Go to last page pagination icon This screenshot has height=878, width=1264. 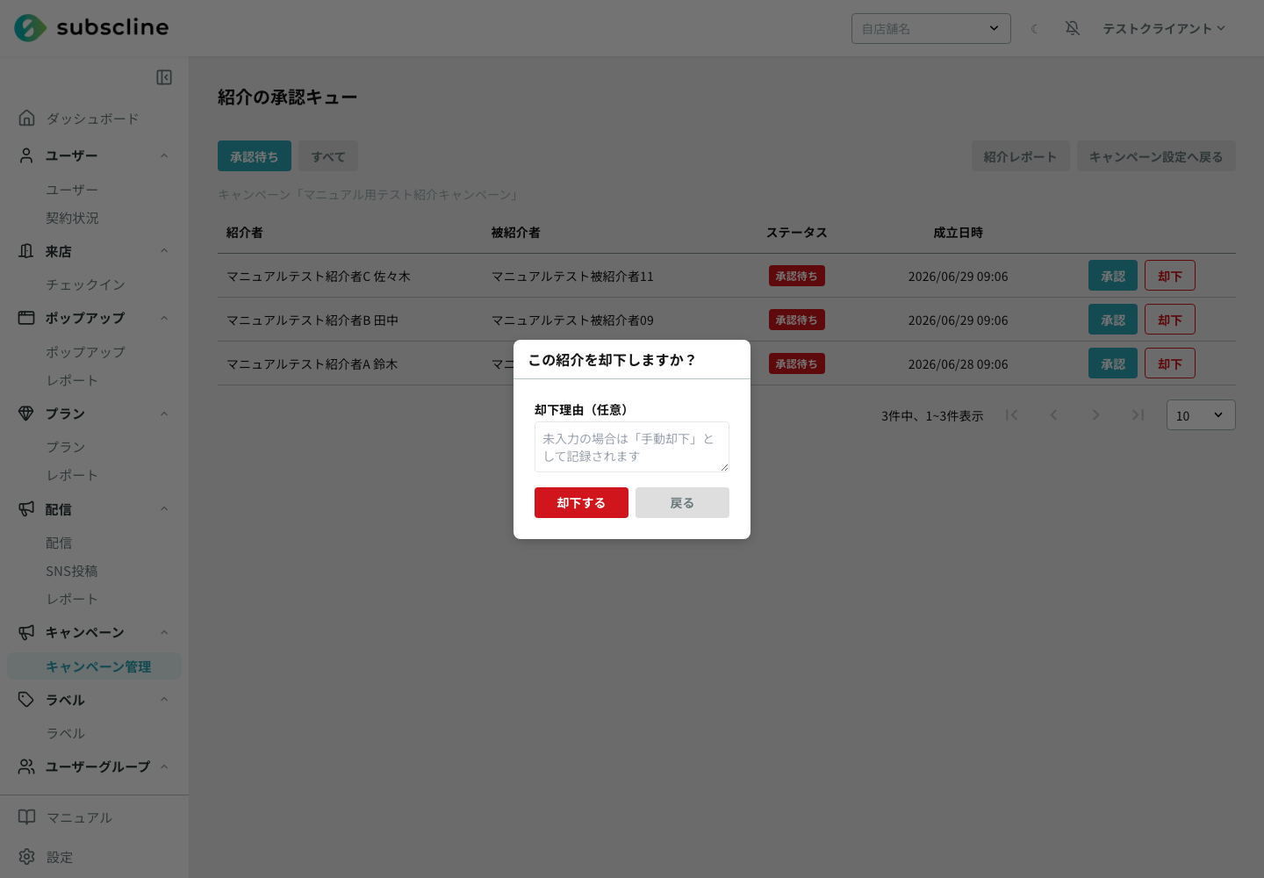(x=1138, y=414)
